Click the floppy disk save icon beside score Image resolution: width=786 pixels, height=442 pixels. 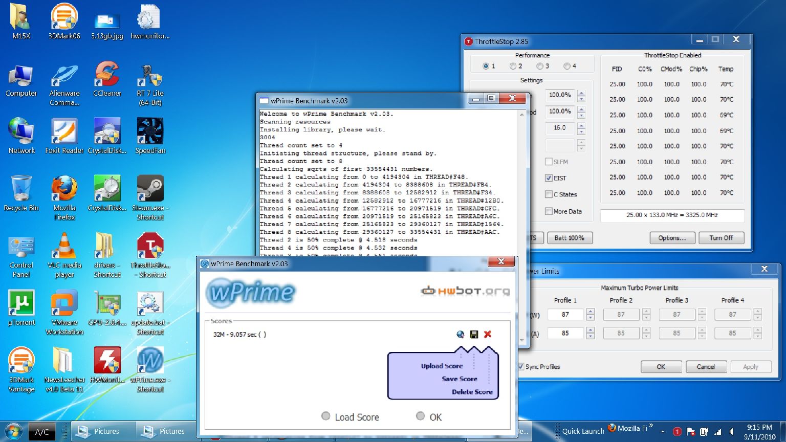tap(474, 334)
